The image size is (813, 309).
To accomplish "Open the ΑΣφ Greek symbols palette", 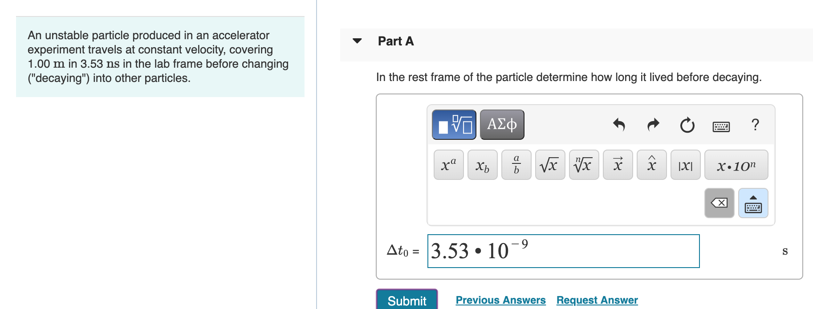I will [501, 124].
